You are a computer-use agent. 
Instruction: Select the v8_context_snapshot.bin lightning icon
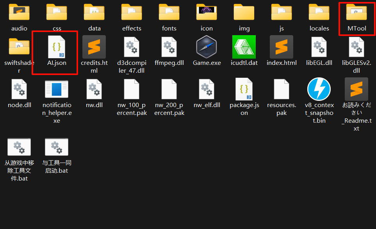tap(319, 89)
